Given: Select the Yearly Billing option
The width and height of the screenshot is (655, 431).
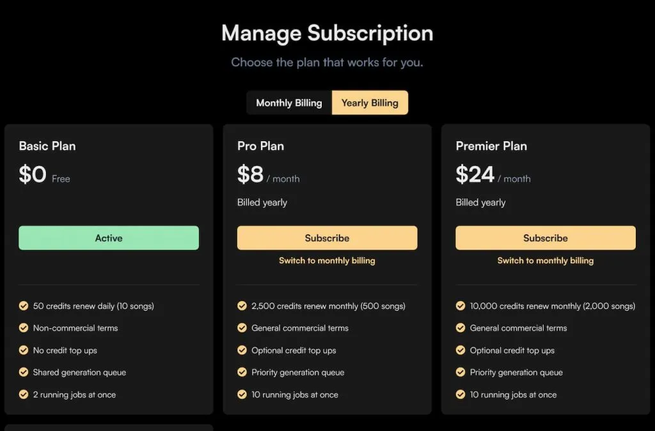Looking at the screenshot, I should pos(370,103).
